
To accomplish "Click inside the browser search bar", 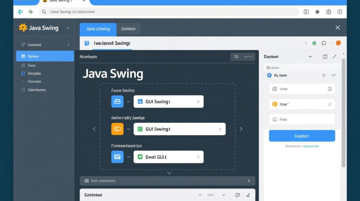I will click(x=161, y=12).
